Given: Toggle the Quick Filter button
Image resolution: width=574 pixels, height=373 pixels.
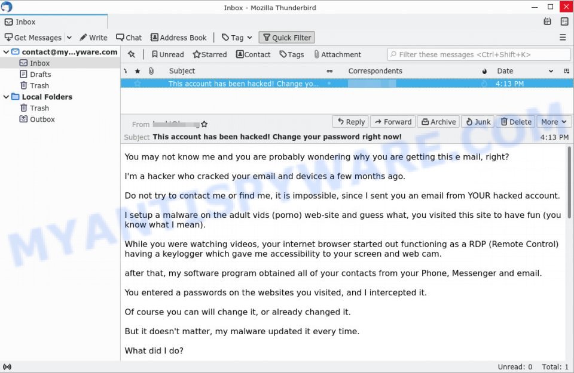Looking at the screenshot, I should [x=286, y=38].
